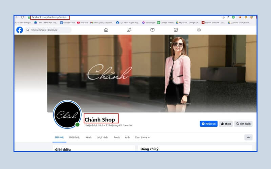Click the address bar URL facebook.com/chanhshopfashion

(x=49, y=17)
